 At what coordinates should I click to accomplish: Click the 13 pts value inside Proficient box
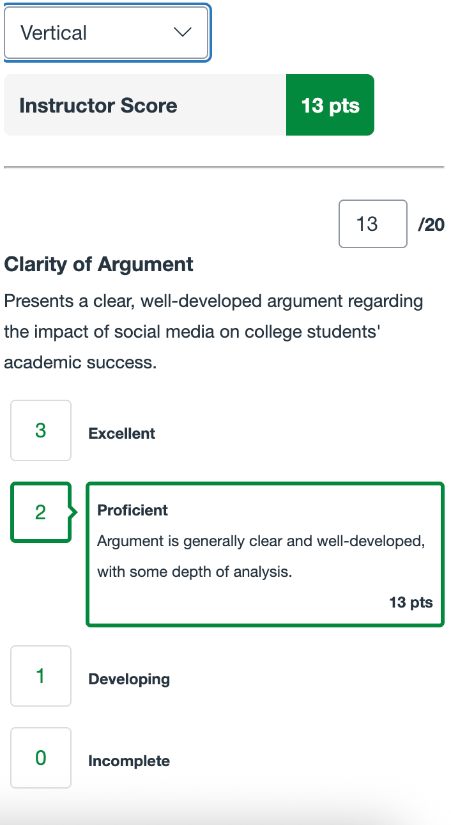click(411, 602)
